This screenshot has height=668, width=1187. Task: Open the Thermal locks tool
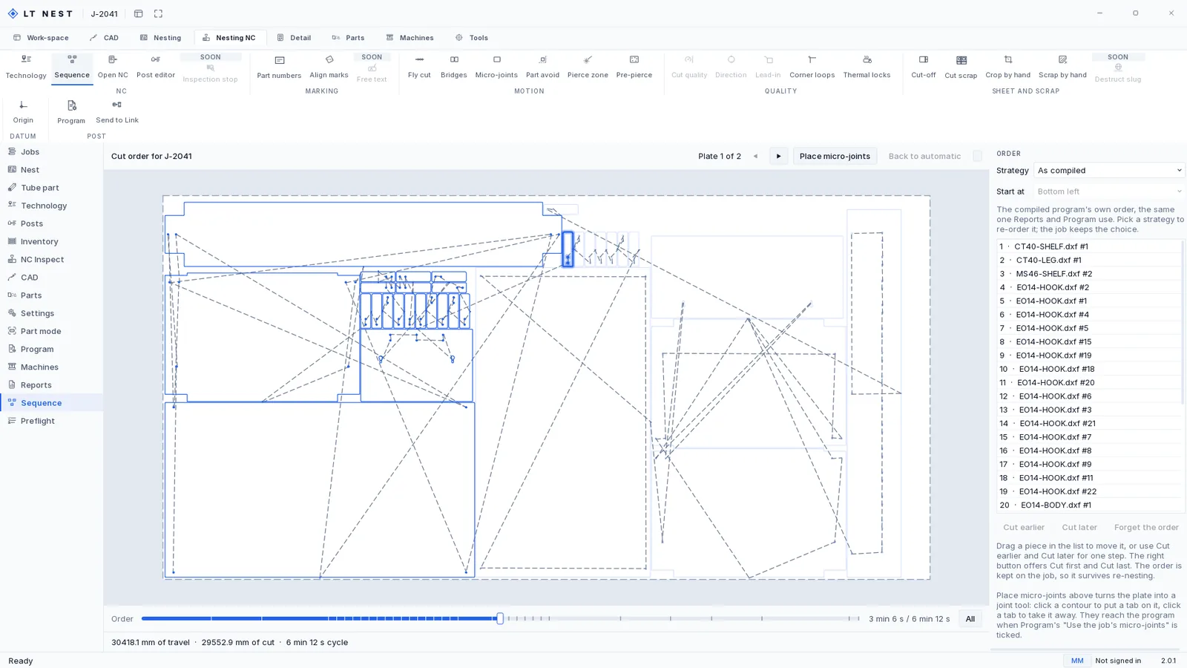tap(867, 67)
